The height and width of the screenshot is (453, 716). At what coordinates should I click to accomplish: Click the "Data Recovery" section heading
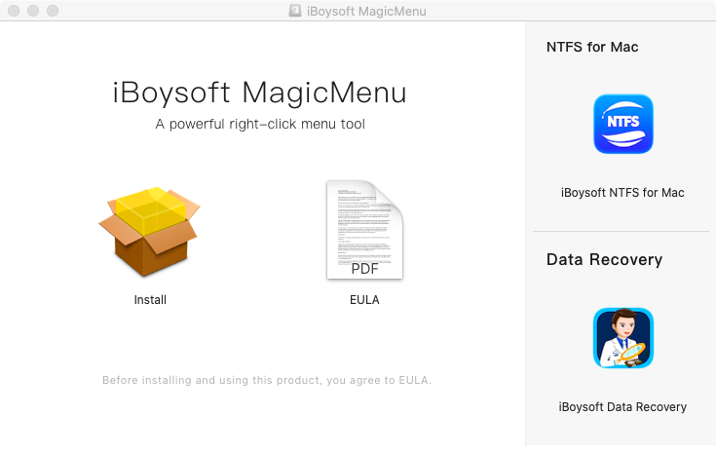[x=604, y=259]
